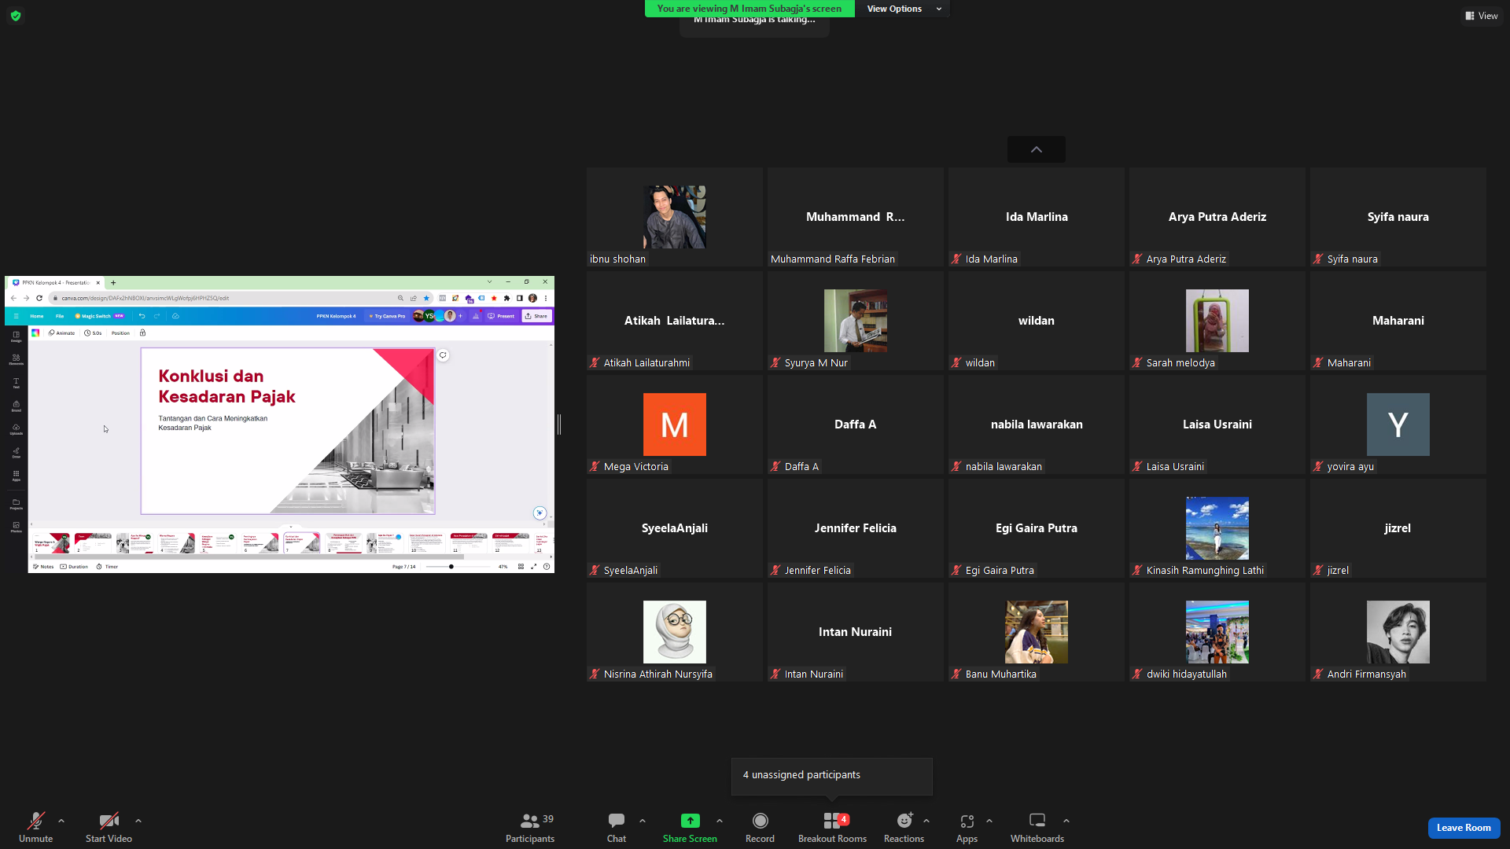Image resolution: width=1510 pixels, height=849 pixels.
Task: Open the Zoom encryption shield info
Action: (16, 16)
